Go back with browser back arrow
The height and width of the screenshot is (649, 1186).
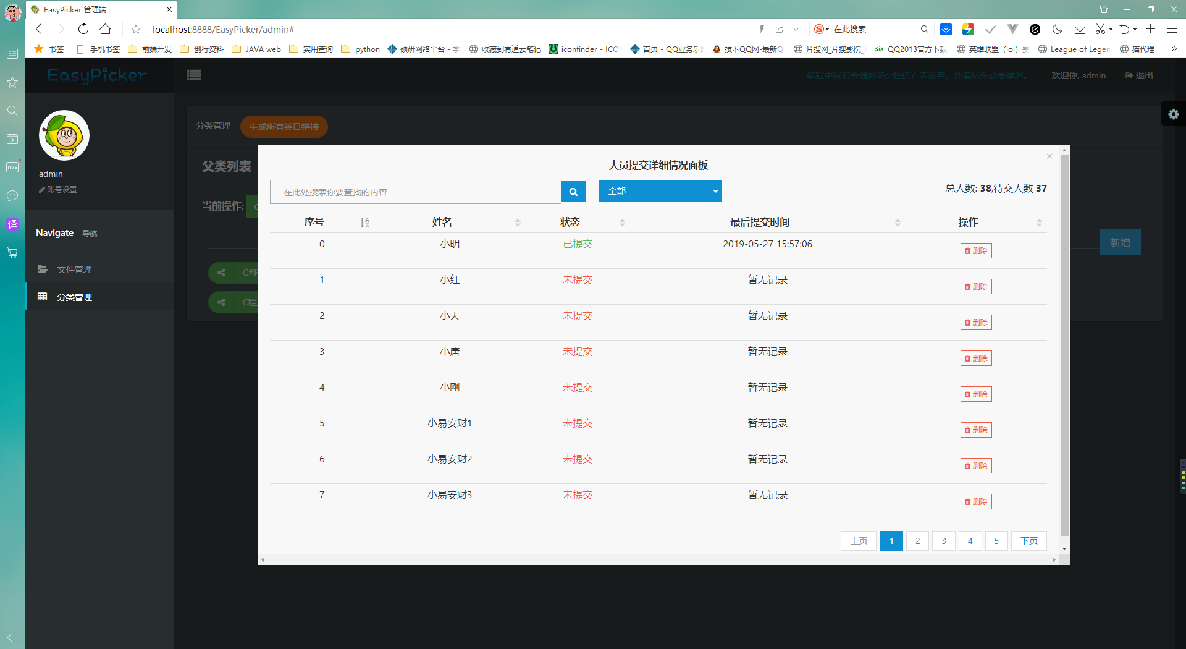(39, 29)
